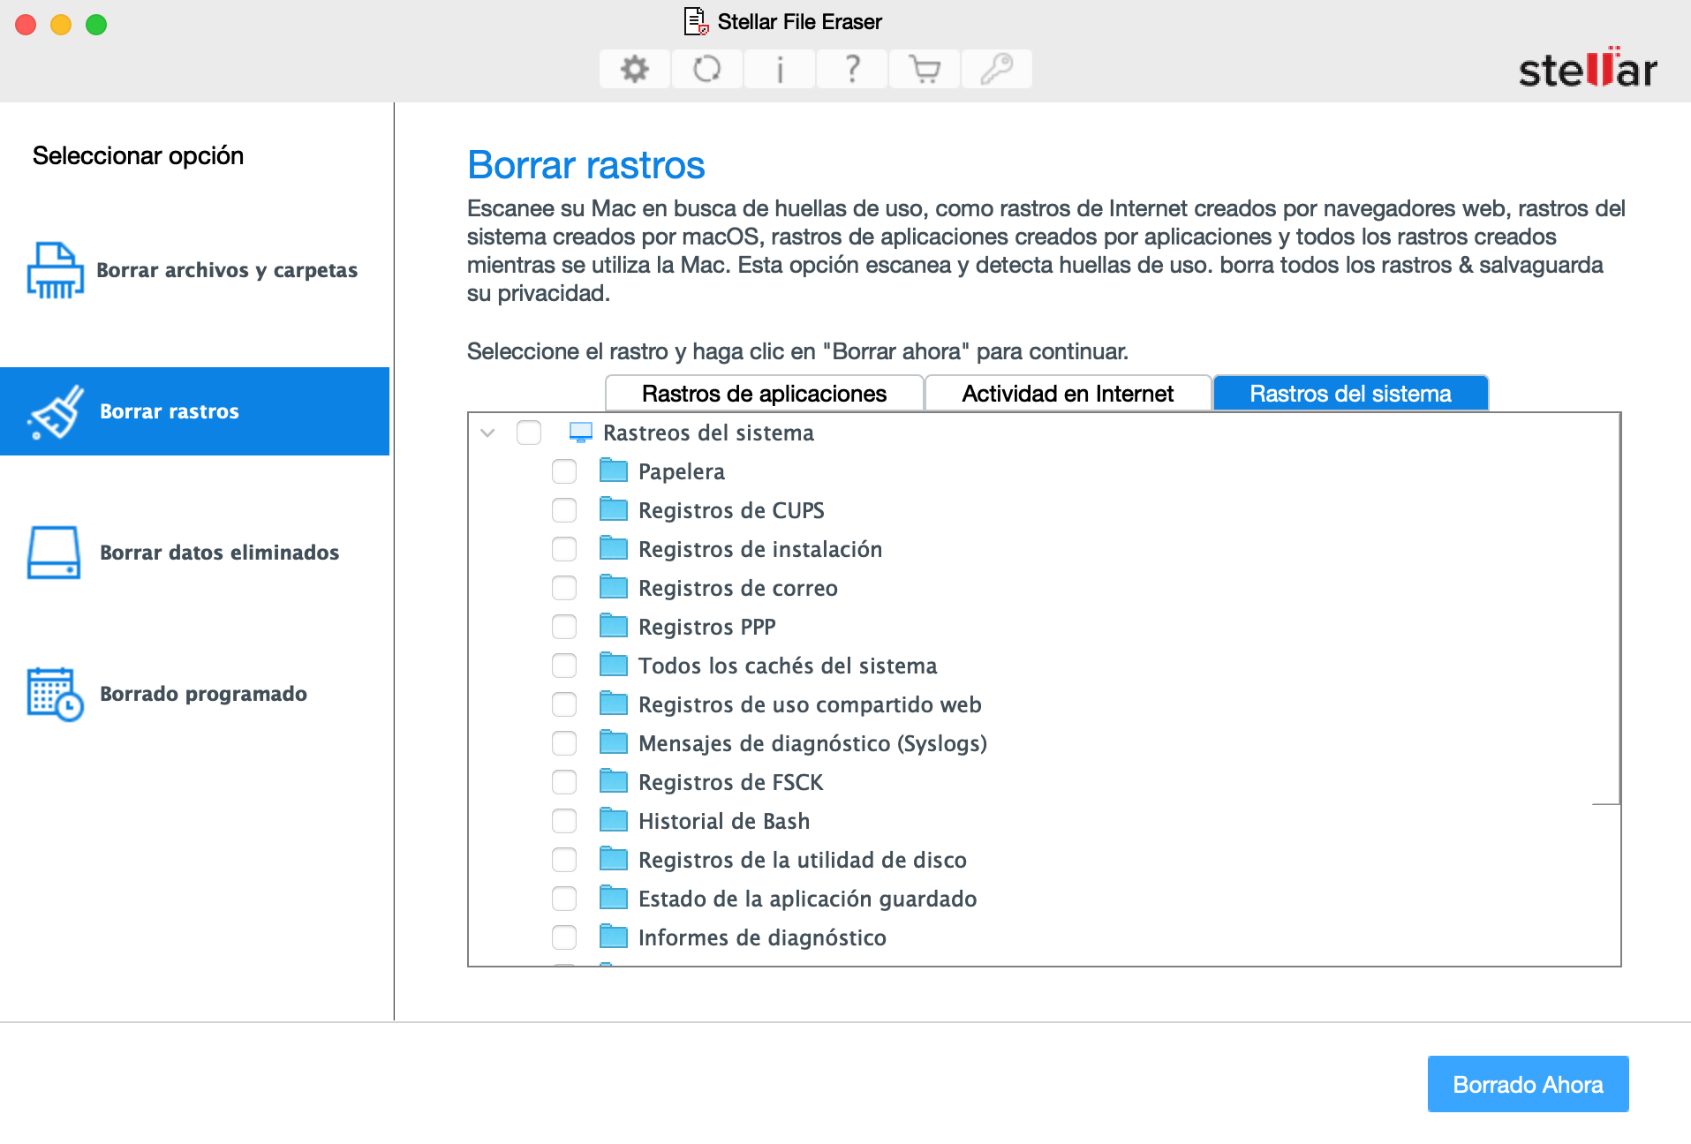Click the Stellar File Eraser title document icon
The width and height of the screenshot is (1691, 1144).
697,21
